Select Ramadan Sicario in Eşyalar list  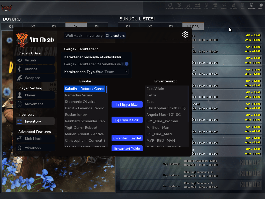85,95
